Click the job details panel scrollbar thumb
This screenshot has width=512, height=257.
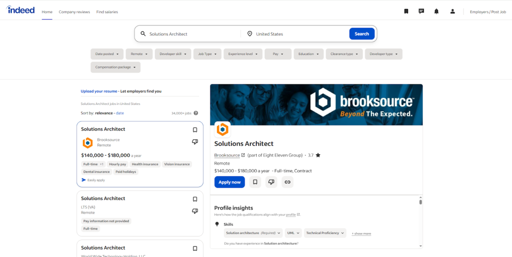(x=420, y=202)
